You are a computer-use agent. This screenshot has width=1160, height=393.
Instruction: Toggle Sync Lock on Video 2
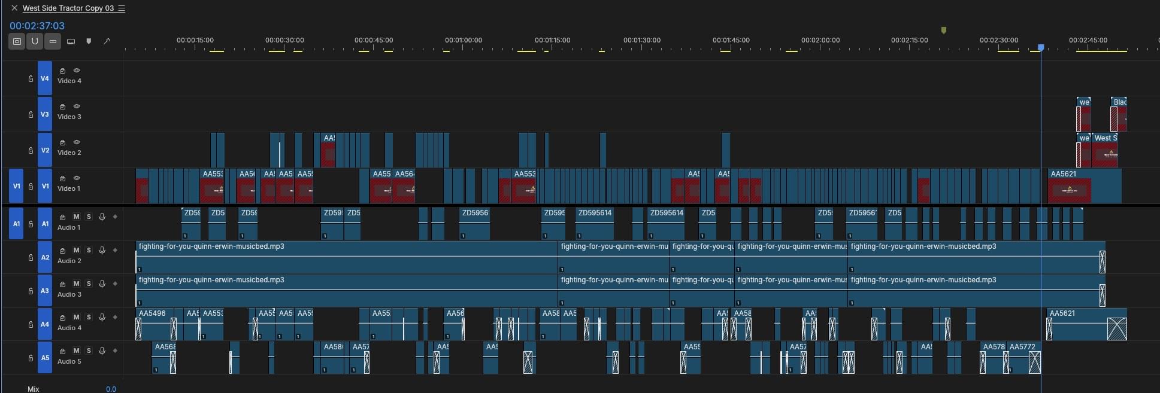click(62, 142)
